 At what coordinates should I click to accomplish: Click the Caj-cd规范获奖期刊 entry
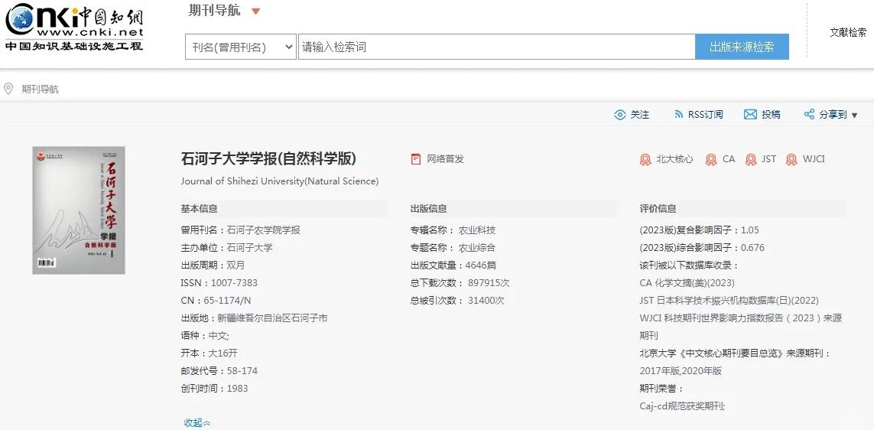(682, 406)
